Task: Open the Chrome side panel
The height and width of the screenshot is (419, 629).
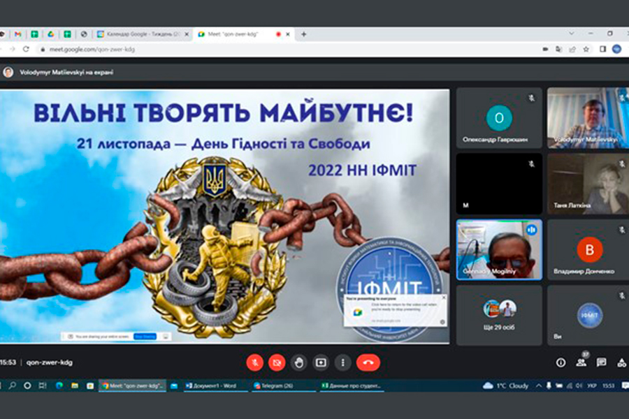Action: pyautogui.click(x=602, y=50)
